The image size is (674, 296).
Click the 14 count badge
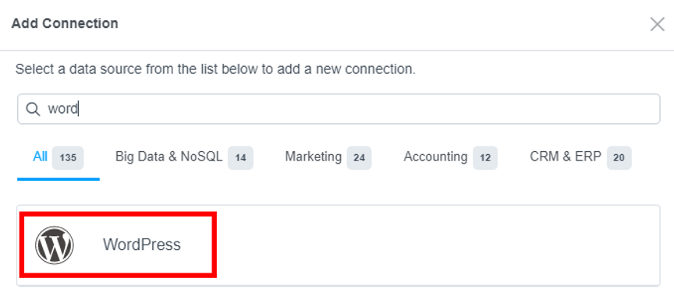[x=240, y=158]
